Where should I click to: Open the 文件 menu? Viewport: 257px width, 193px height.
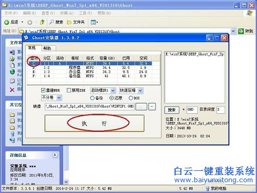[11, 13]
